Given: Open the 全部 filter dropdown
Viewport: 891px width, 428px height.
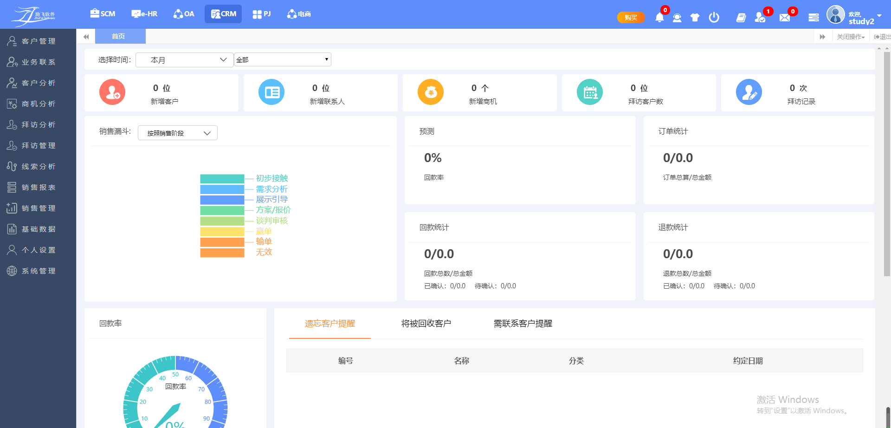Looking at the screenshot, I should click(x=283, y=59).
